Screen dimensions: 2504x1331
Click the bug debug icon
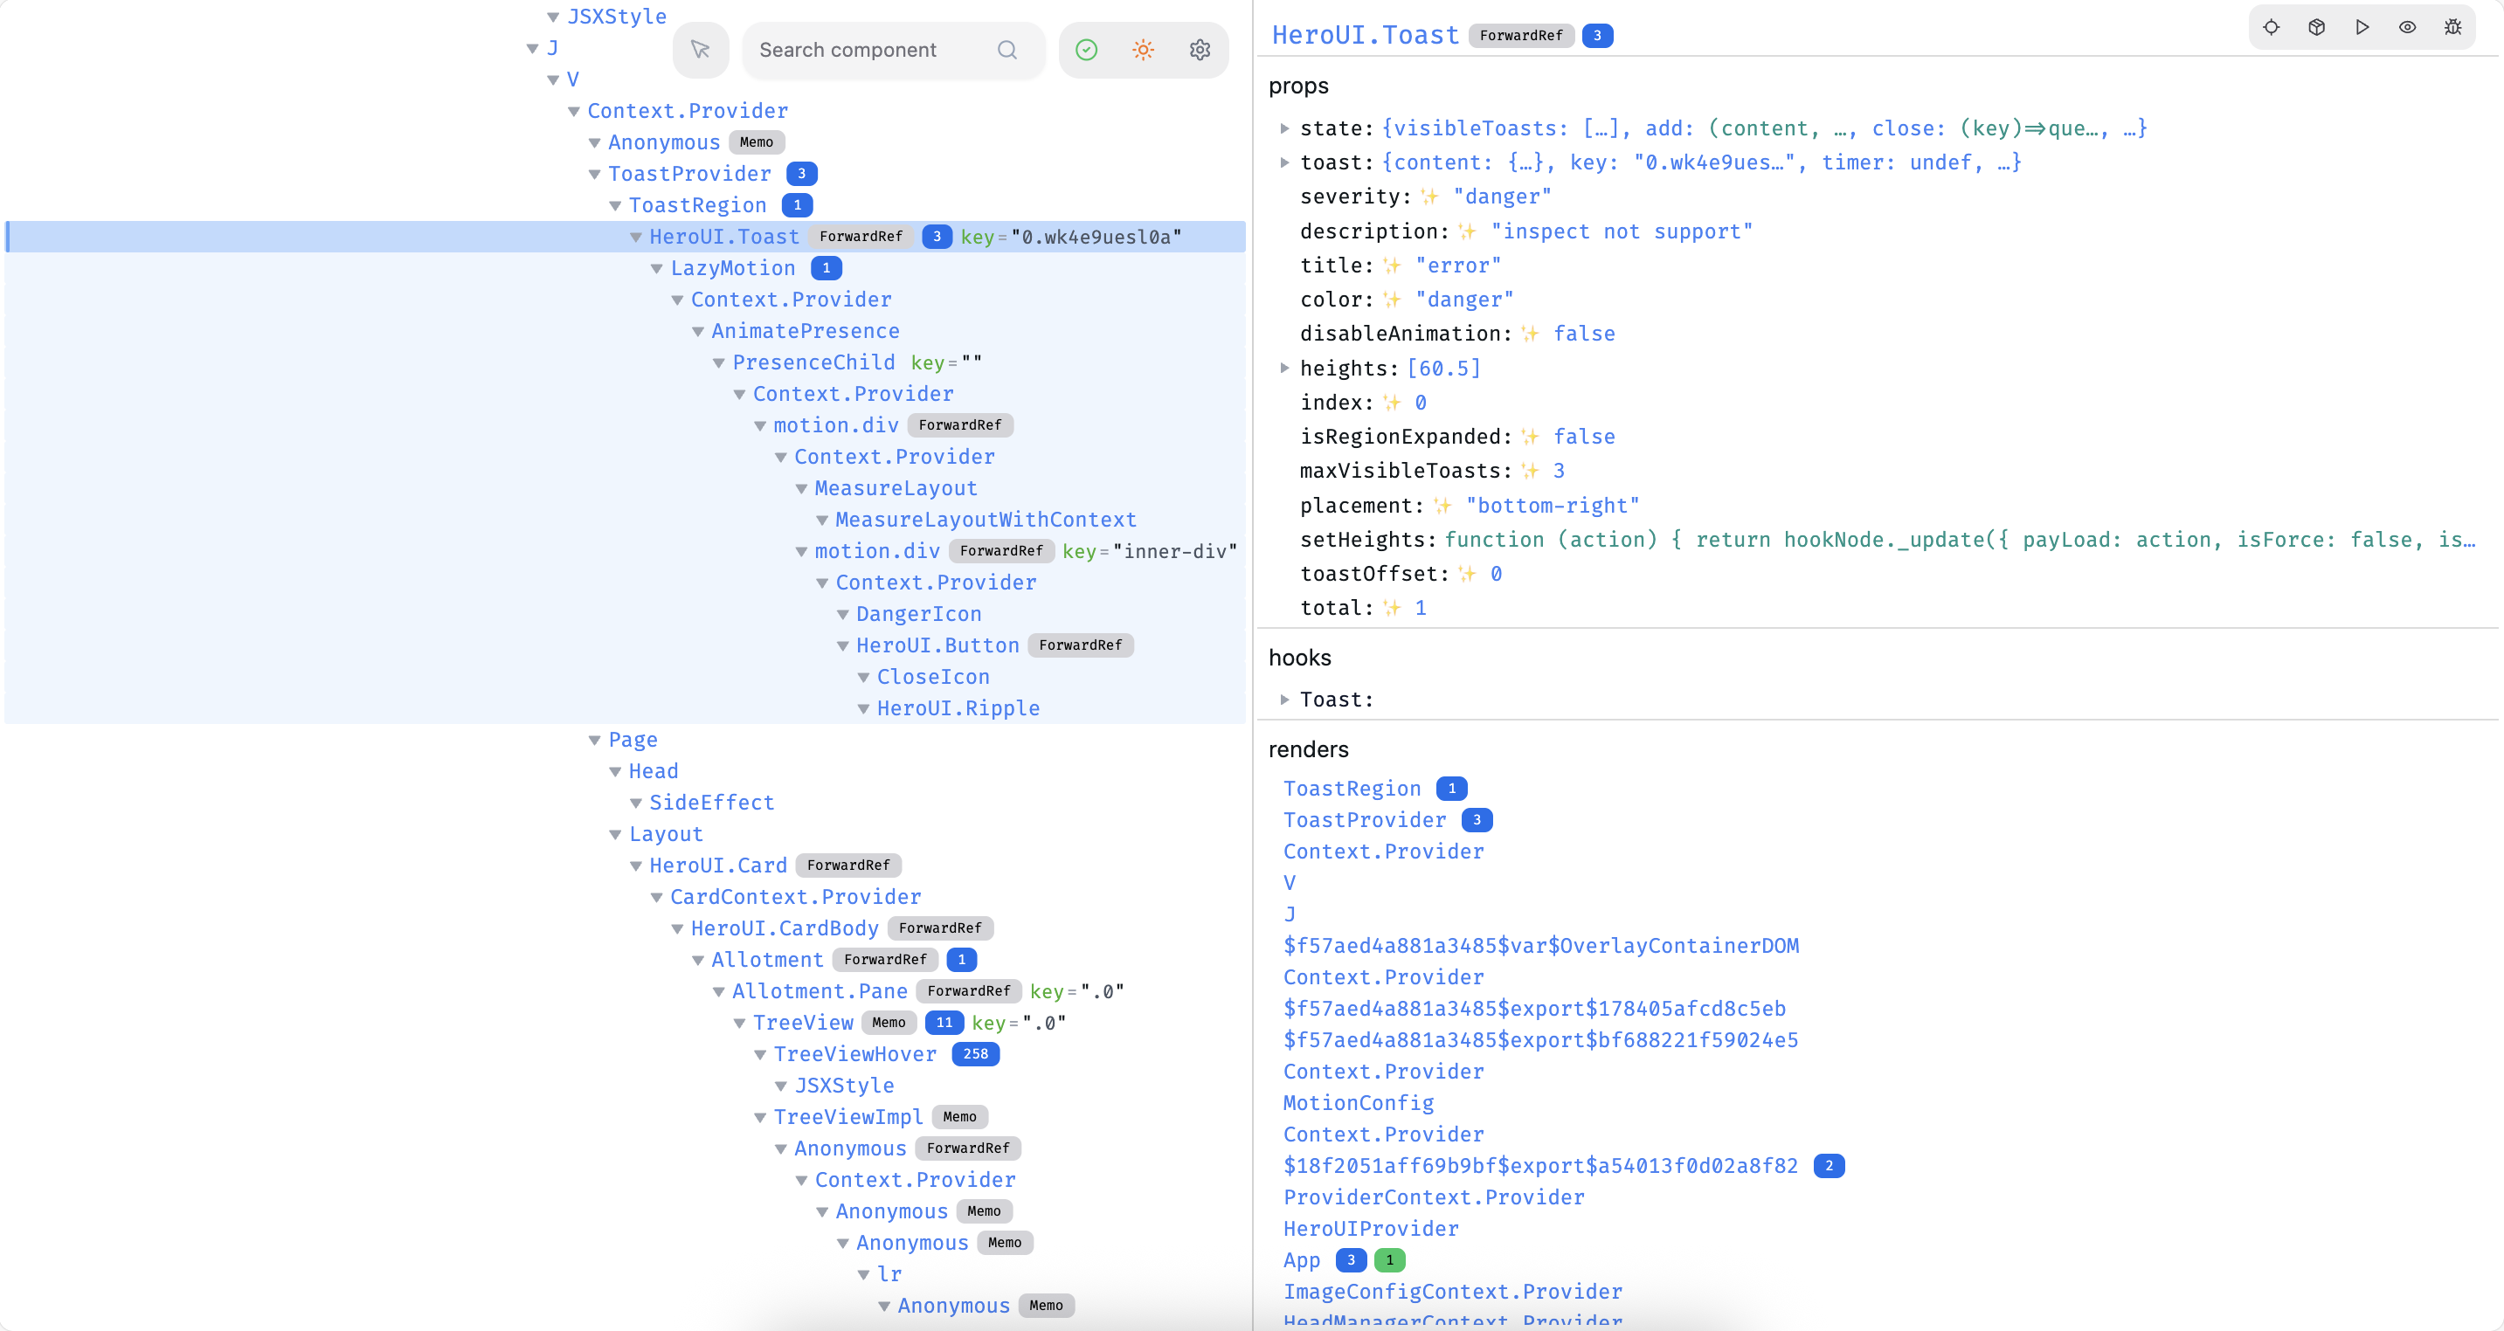[x=2452, y=27]
